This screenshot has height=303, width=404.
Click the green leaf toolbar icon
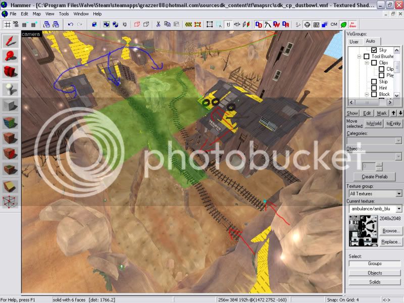tap(343, 24)
